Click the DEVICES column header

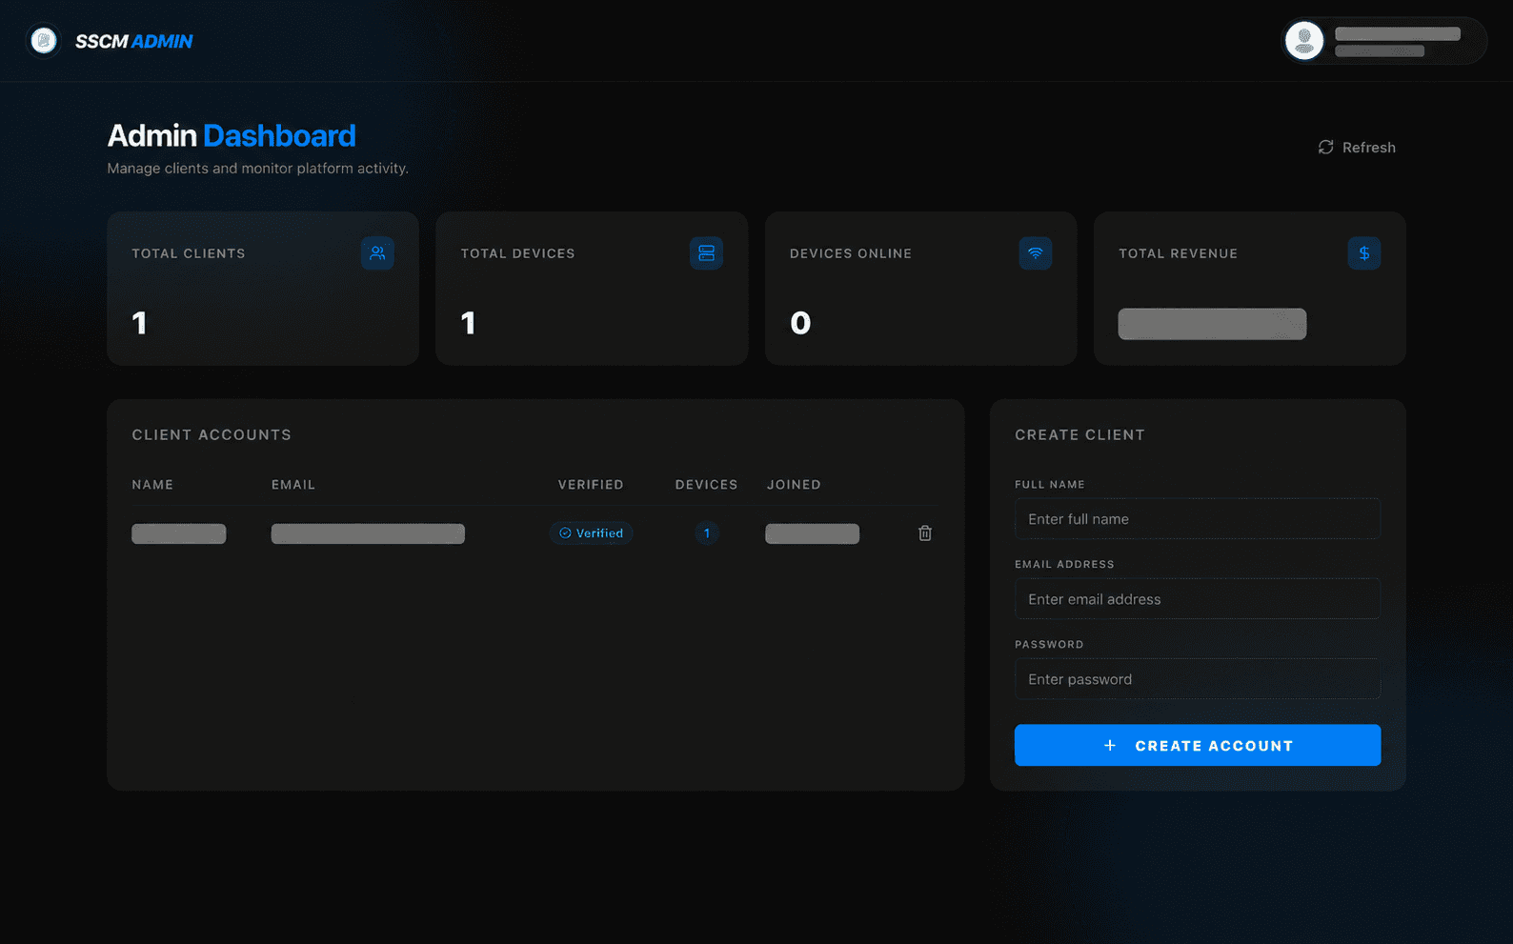(707, 485)
